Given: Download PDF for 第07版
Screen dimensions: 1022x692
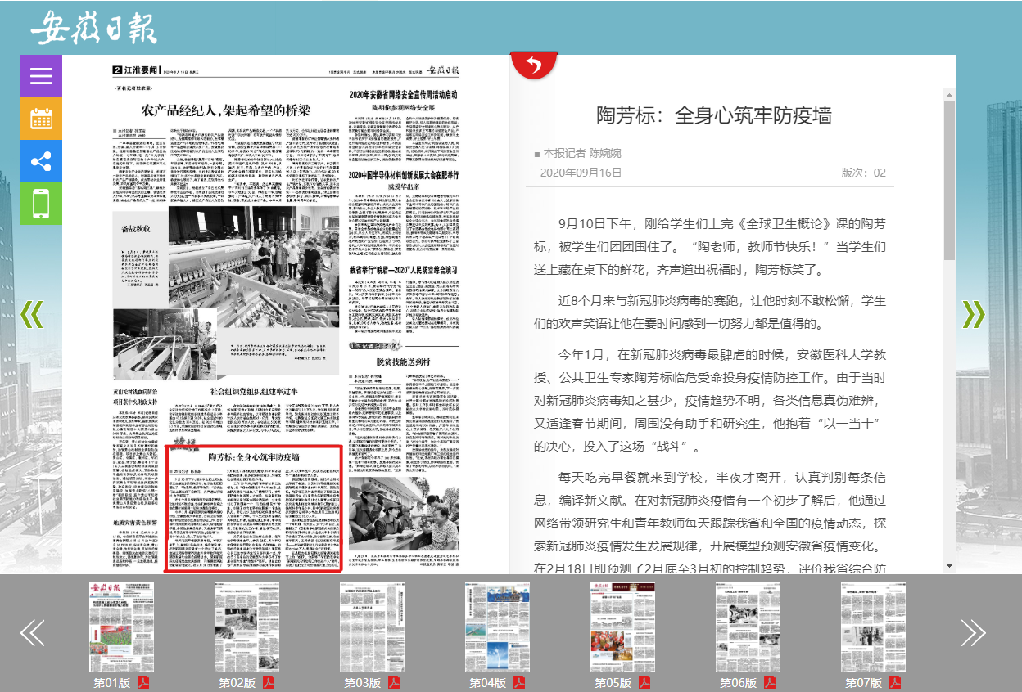Looking at the screenshot, I should point(895,683).
